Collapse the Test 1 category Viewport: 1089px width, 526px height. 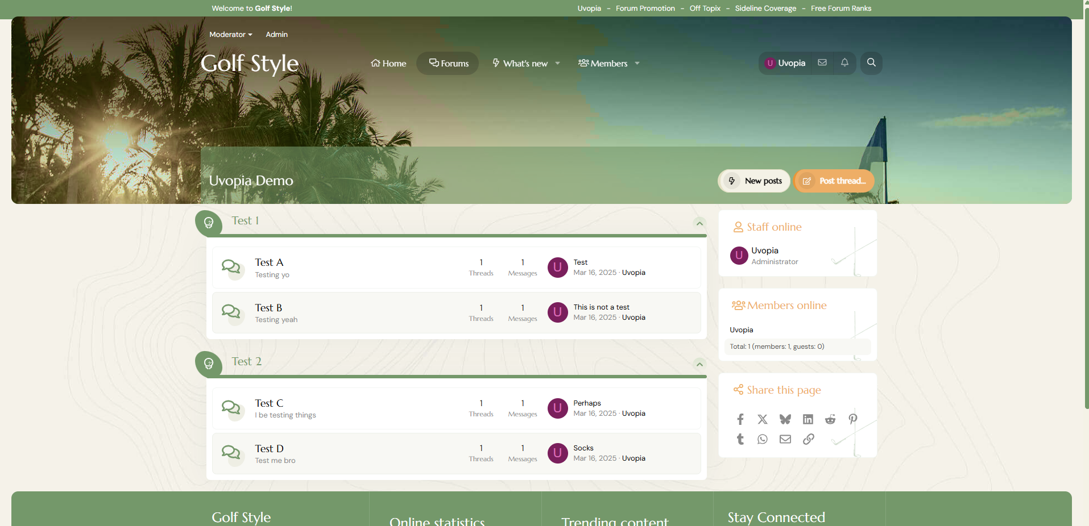[x=699, y=223]
